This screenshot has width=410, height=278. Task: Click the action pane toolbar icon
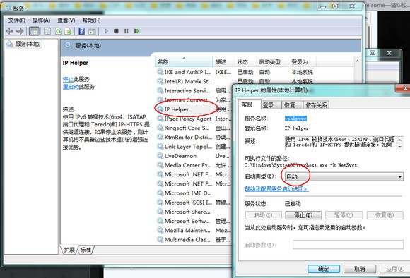pos(92,31)
